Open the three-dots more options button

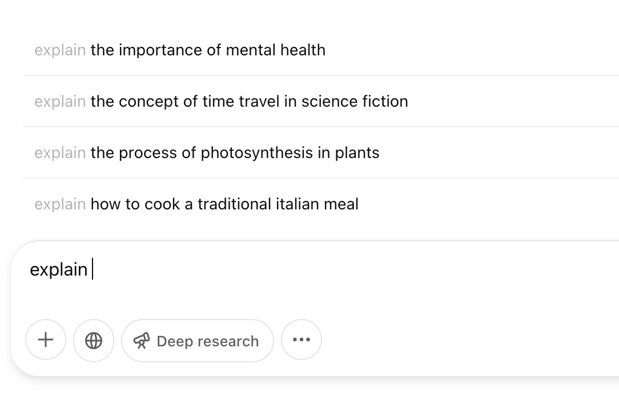pyautogui.click(x=301, y=340)
